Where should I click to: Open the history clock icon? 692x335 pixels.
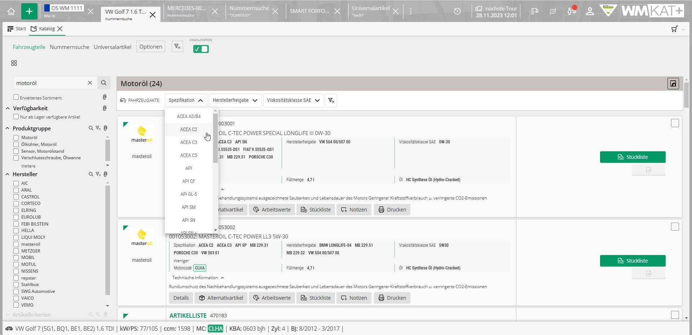coord(457,11)
